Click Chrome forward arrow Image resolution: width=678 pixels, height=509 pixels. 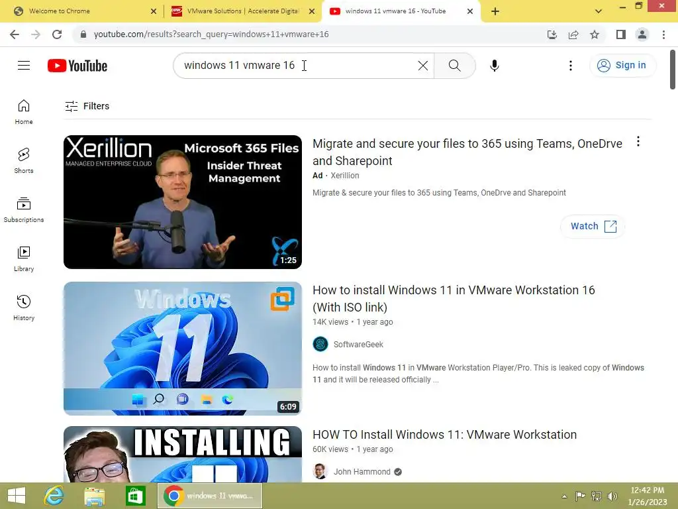tap(36, 34)
